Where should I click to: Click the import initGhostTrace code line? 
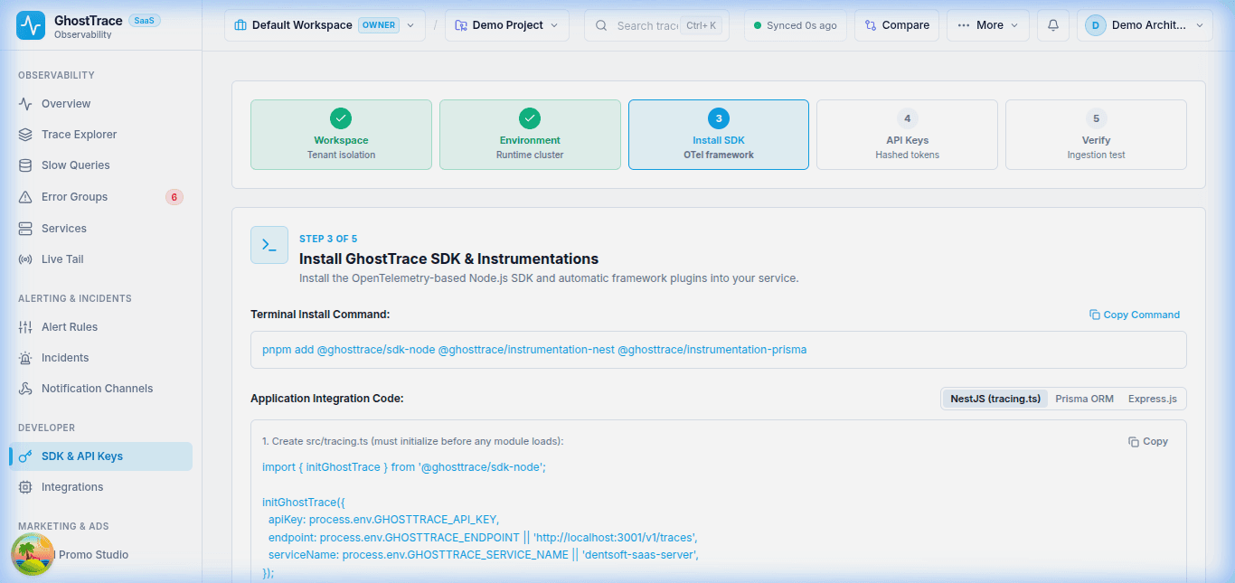coord(404,467)
